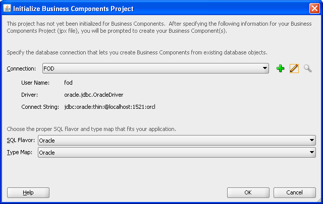Click the magnifier browse connection icon
323x204 pixels.
click(x=307, y=69)
